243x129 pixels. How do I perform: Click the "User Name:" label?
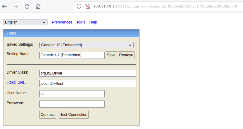click(x=17, y=93)
